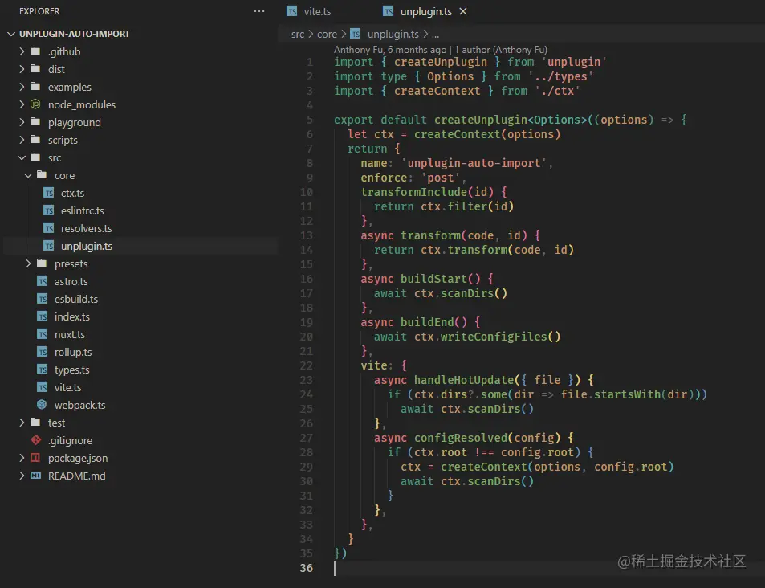Open vite.ts in the file tree
The height and width of the screenshot is (588, 765).
[67, 387]
